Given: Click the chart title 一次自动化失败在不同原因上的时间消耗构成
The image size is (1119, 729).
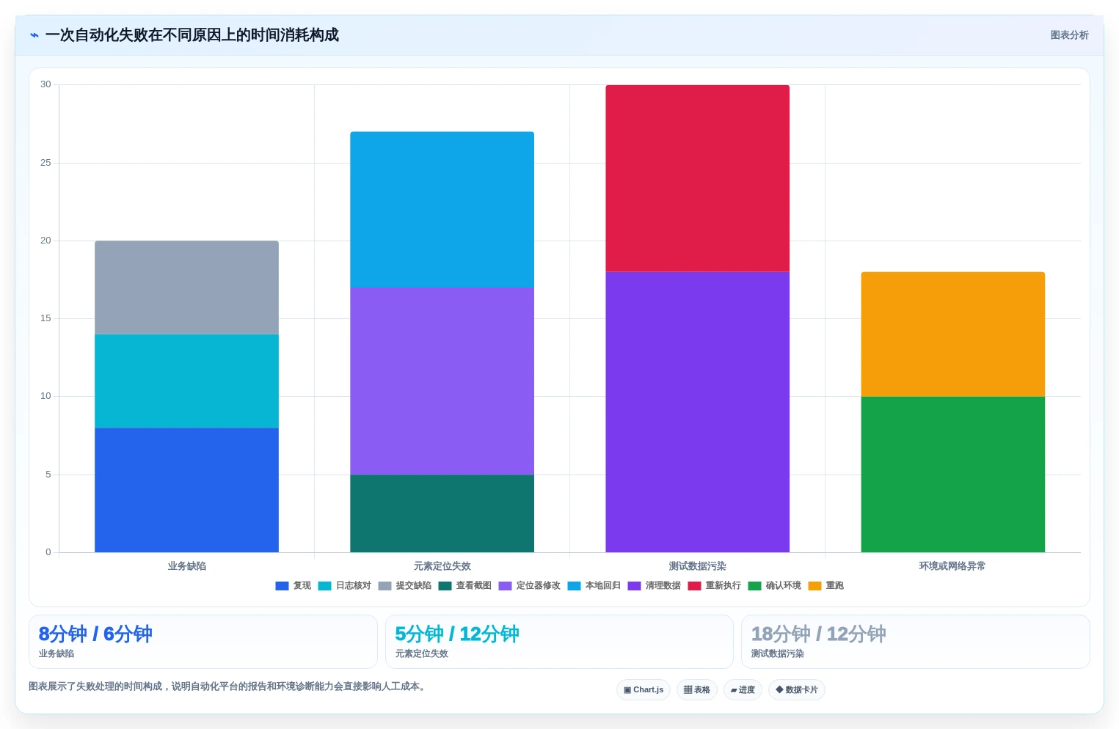Looking at the screenshot, I should 192,35.
